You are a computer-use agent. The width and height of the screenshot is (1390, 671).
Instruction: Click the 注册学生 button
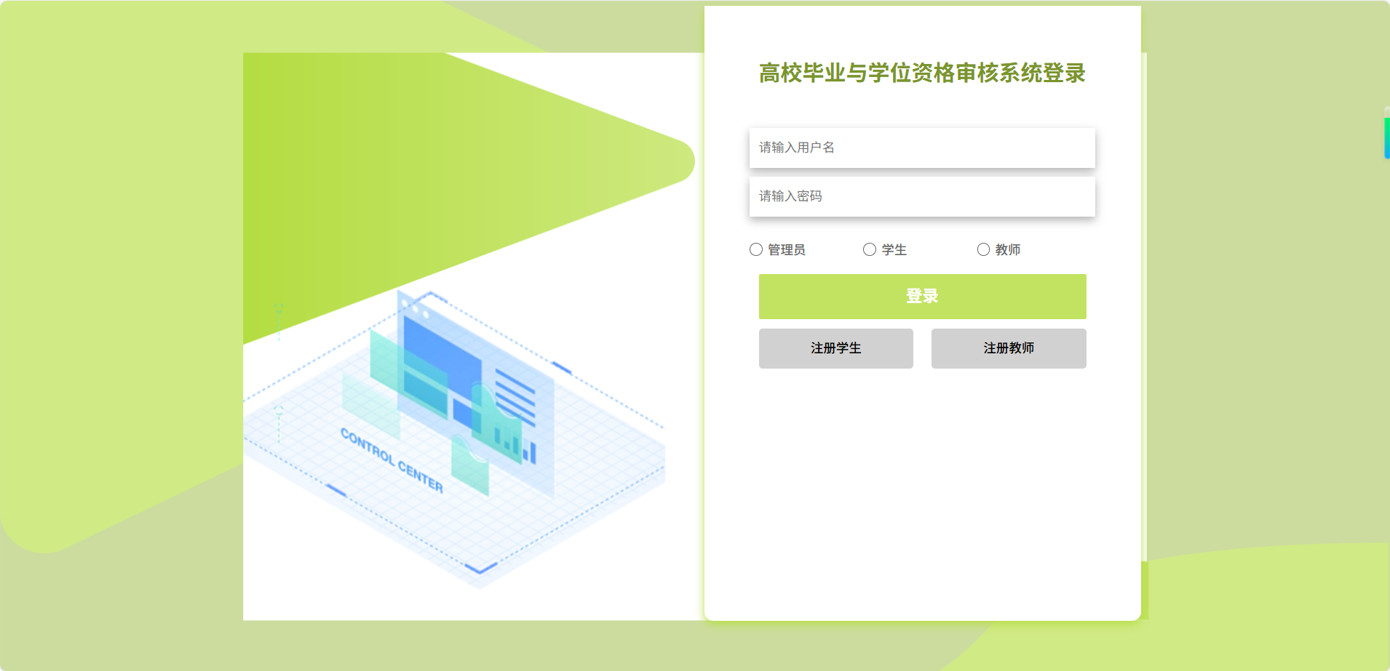pyautogui.click(x=836, y=348)
